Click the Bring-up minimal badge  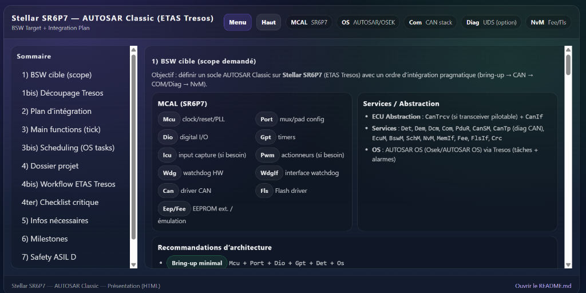[x=197, y=263]
